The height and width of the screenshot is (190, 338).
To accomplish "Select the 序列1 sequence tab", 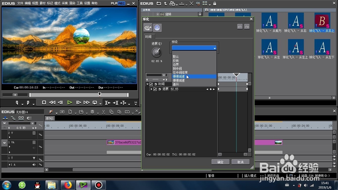I will click(50, 118).
